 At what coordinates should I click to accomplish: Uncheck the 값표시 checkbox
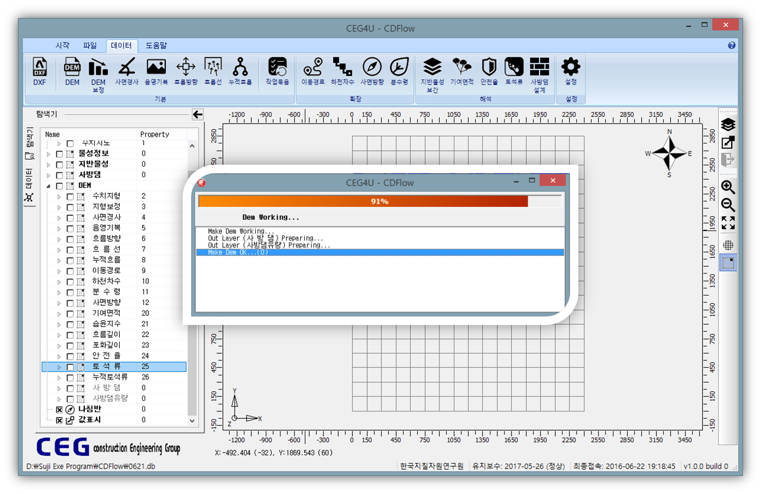pyautogui.click(x=60, y=420)
